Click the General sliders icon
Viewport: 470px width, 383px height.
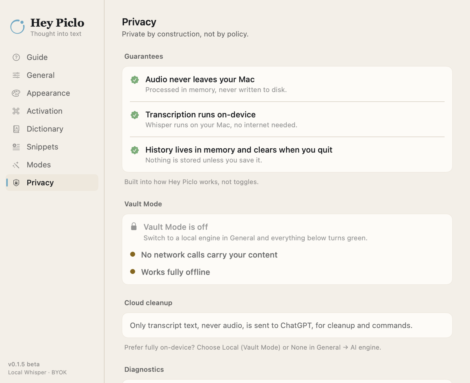point(16,75)
